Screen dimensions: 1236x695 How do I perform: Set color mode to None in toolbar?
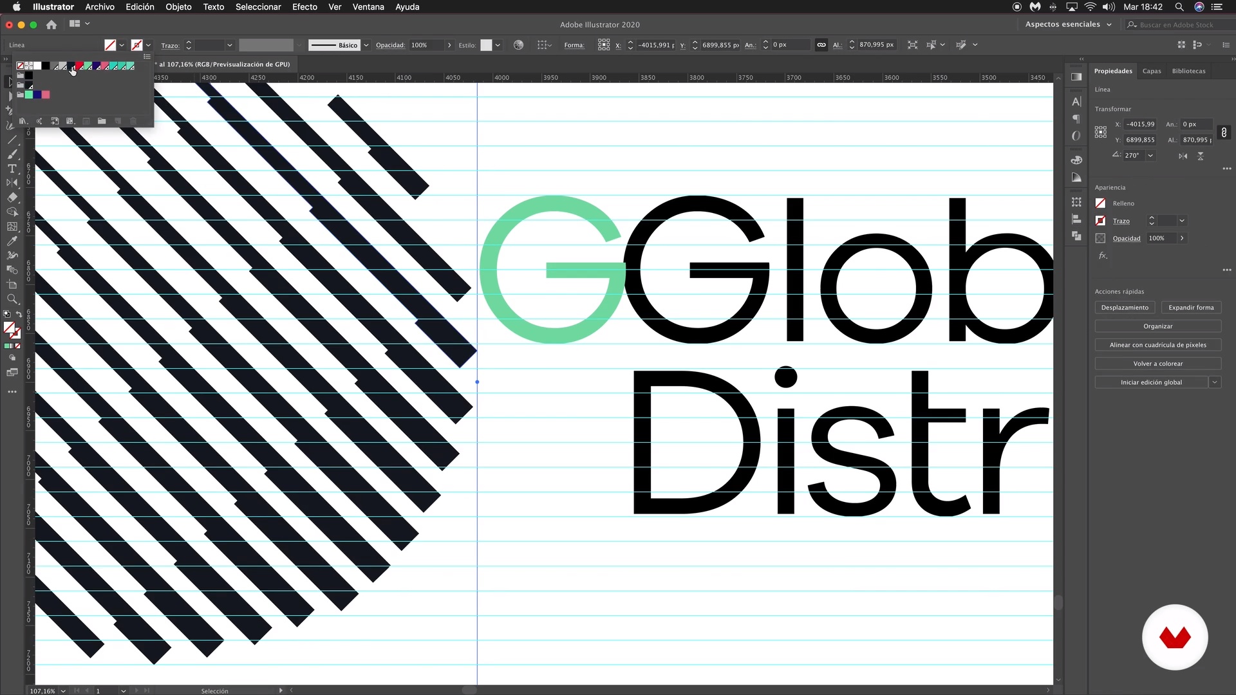pyautogui.click(x=18, y=346)
